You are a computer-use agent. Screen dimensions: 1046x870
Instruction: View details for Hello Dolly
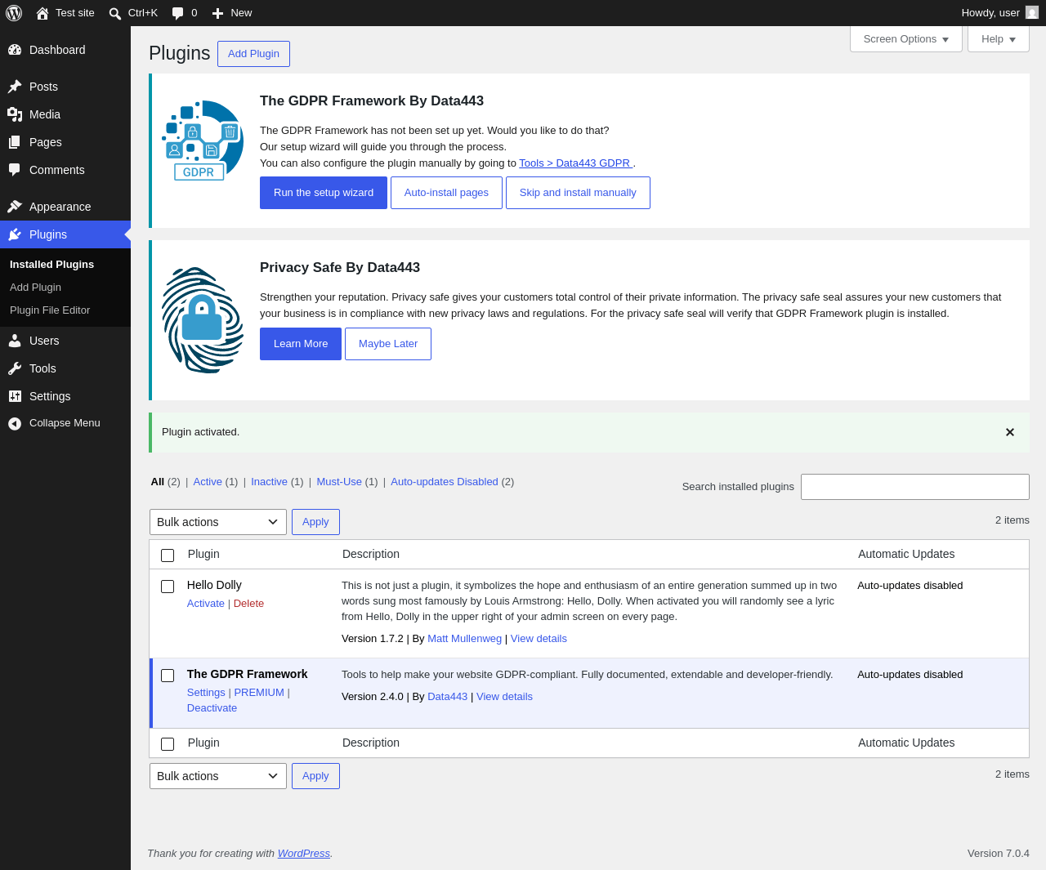(x=539, y=639)
